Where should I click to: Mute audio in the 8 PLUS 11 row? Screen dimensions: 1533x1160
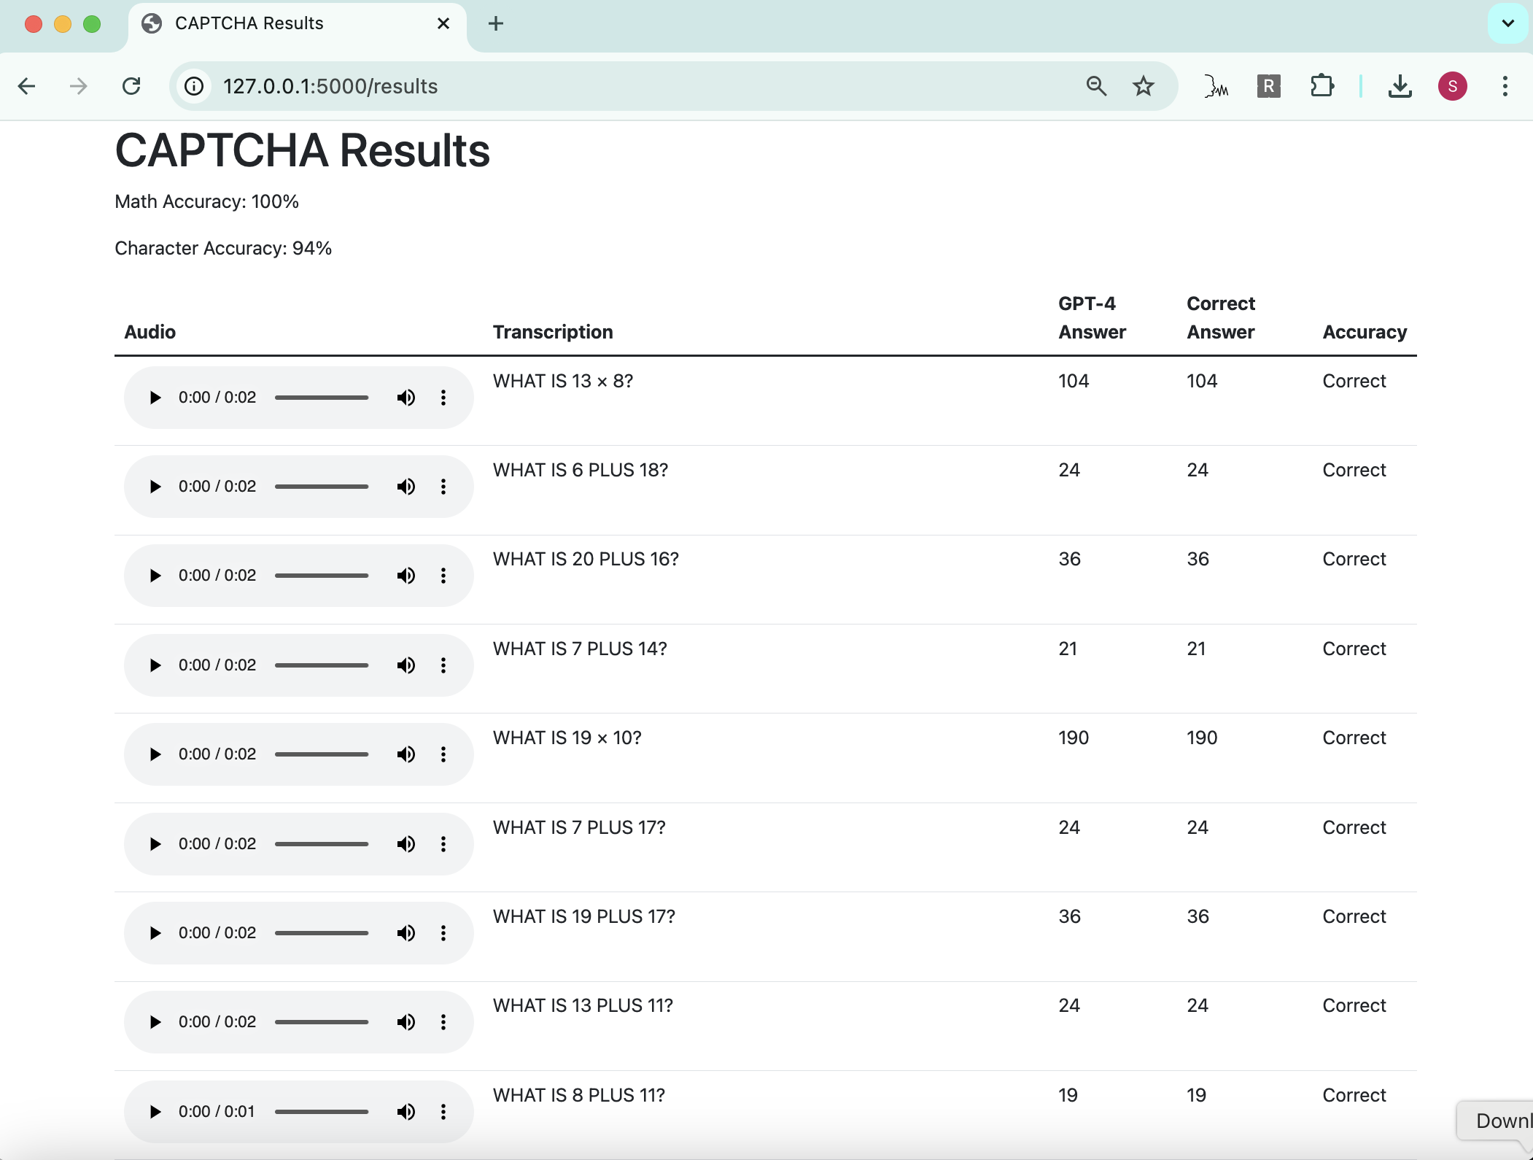(406, 1112)
